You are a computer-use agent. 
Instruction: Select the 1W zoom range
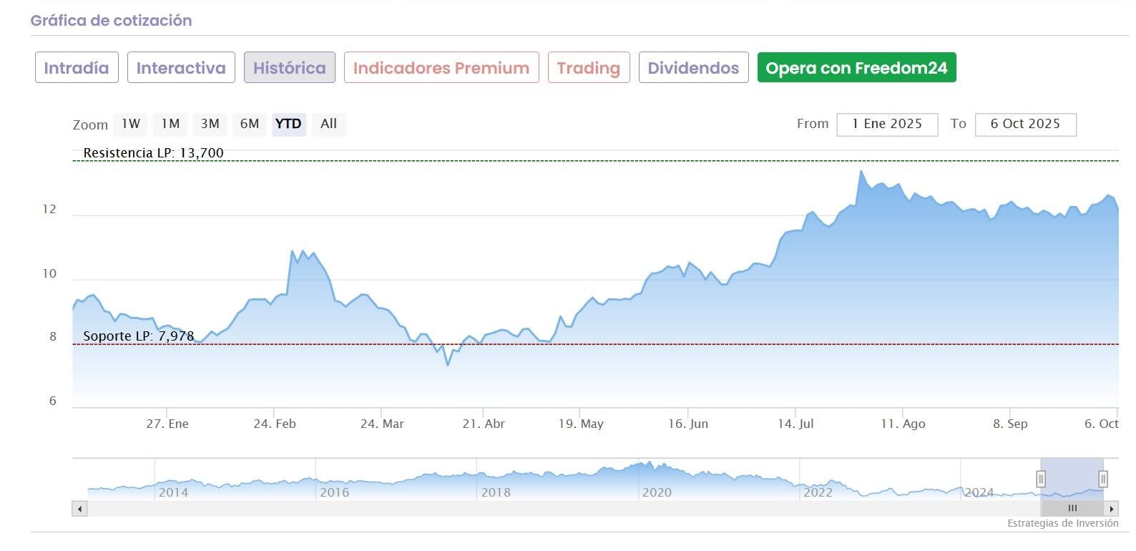(x=131, y=124)
